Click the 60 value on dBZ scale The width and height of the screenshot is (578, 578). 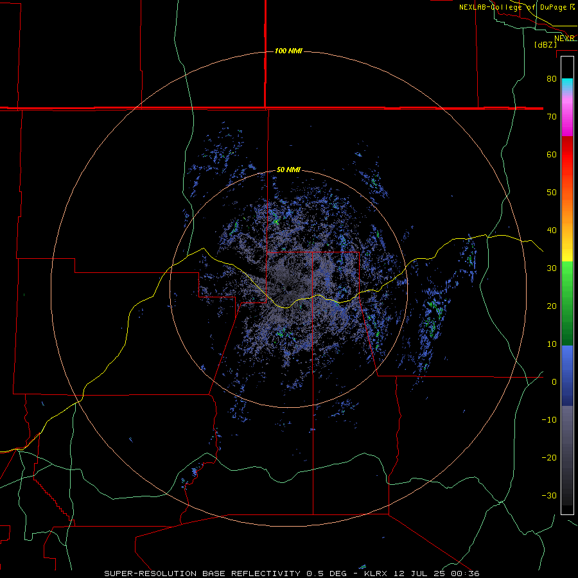[x=552, y=154]
